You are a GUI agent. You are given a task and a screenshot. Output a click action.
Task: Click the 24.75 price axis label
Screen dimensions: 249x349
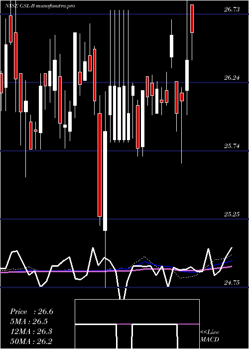232,283
